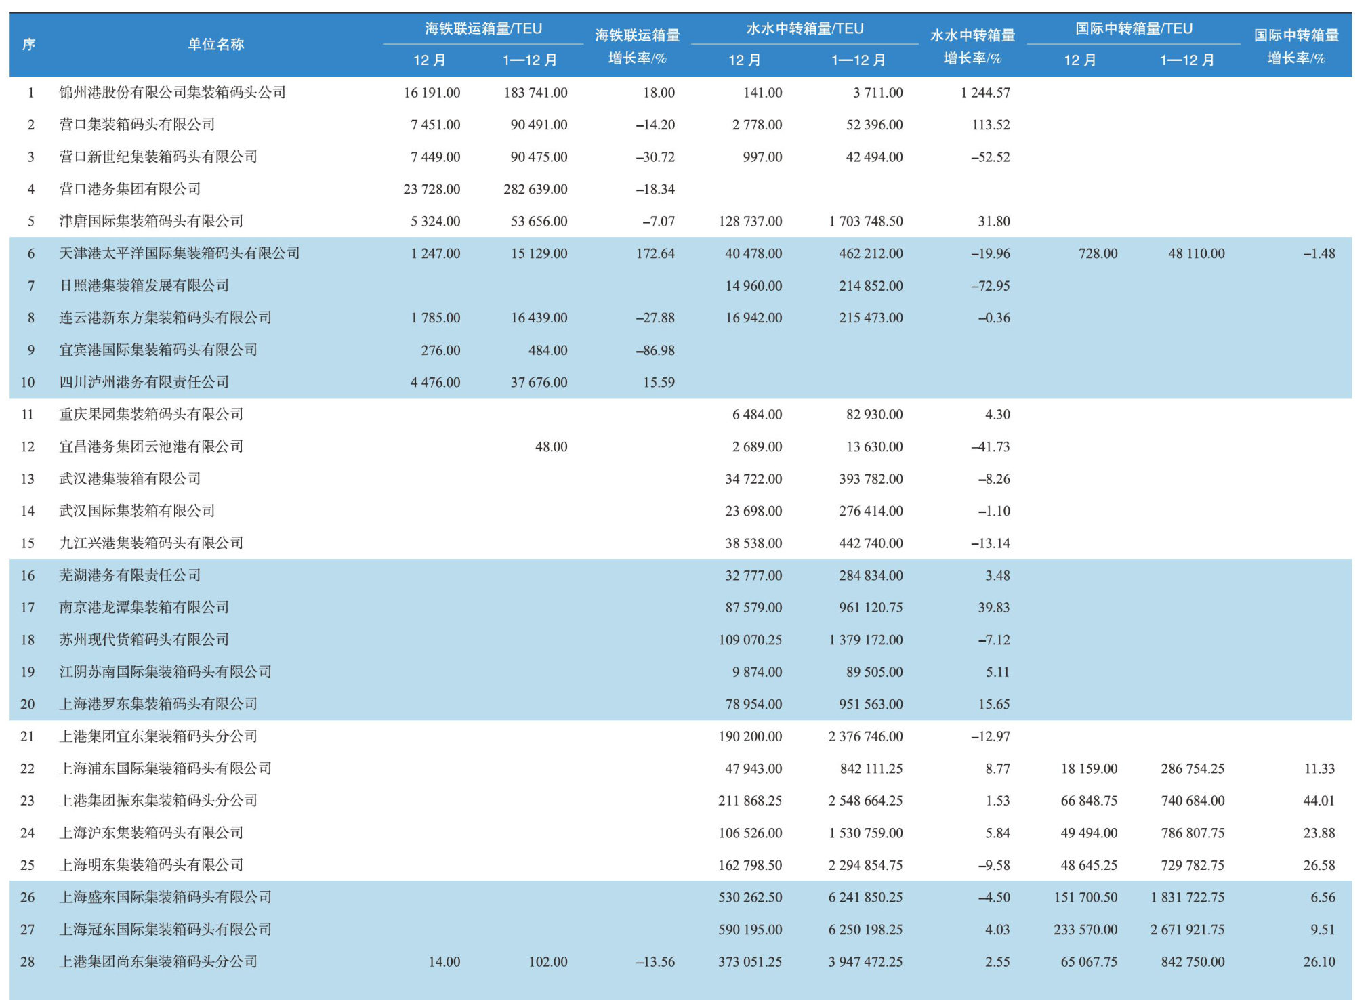Select 上港集团宜东集装箱码头分公司 row

pos(158,736)
